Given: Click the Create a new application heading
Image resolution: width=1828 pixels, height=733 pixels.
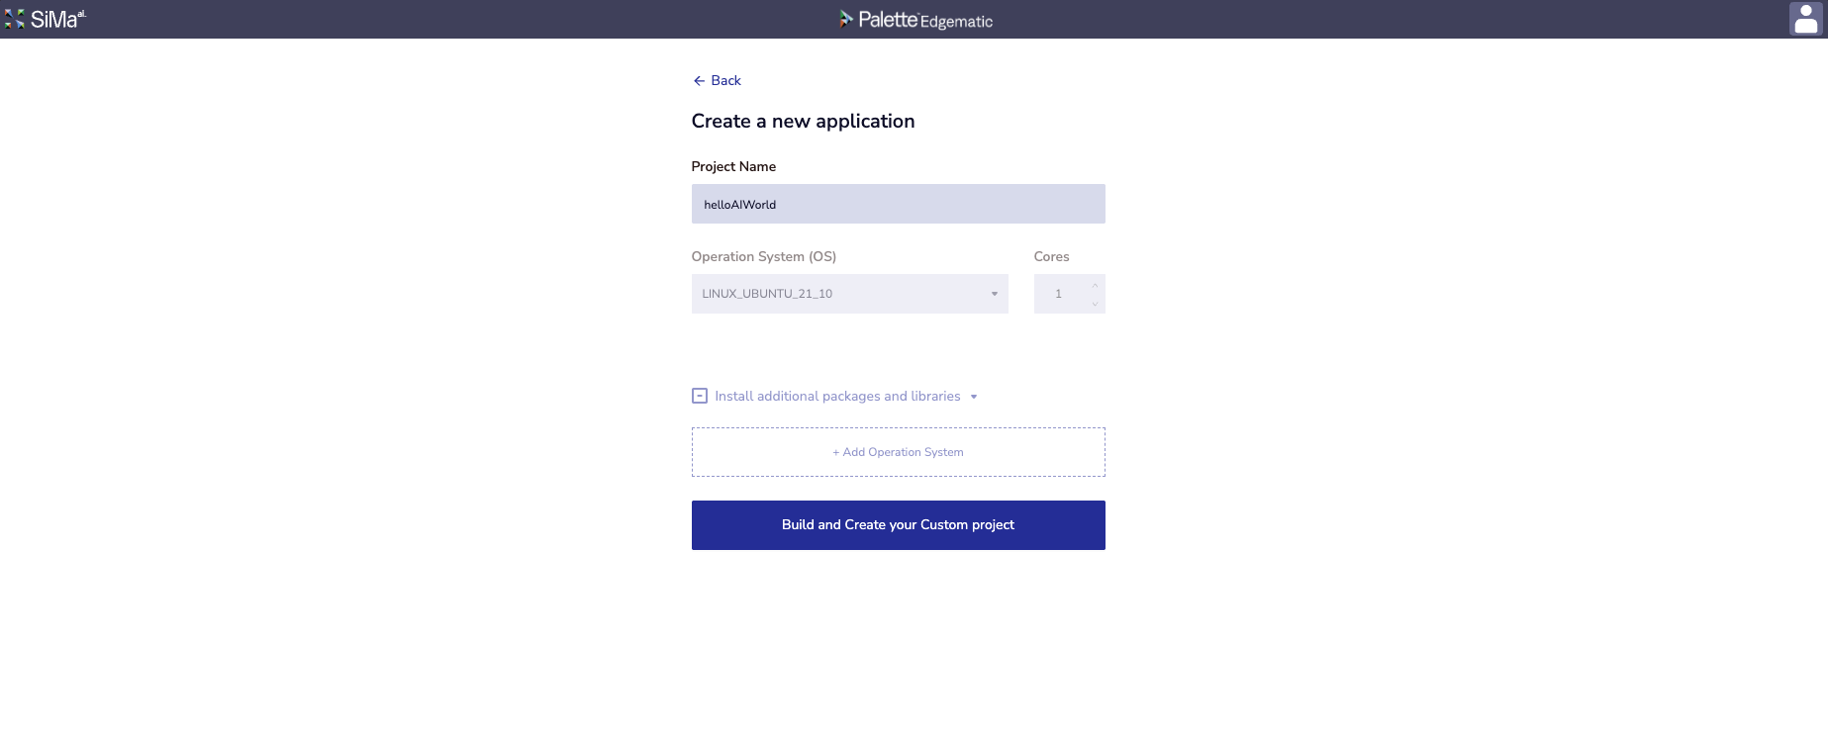Looking at the screenshot, I should tap(803, 122).
